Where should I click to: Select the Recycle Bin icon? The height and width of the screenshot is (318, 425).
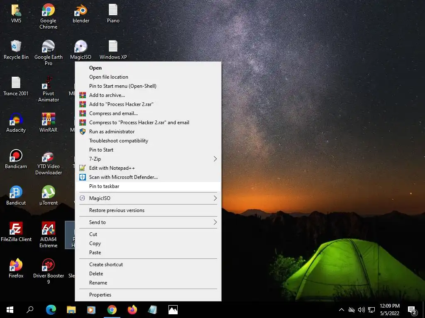[x=16, y=50]
